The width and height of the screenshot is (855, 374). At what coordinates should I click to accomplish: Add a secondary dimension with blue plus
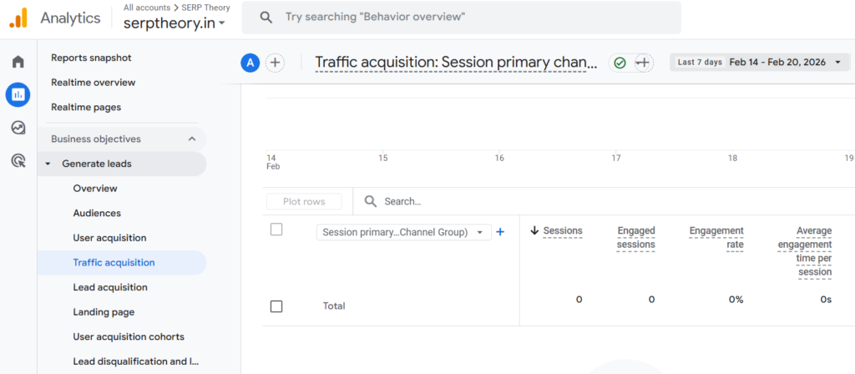500,232
